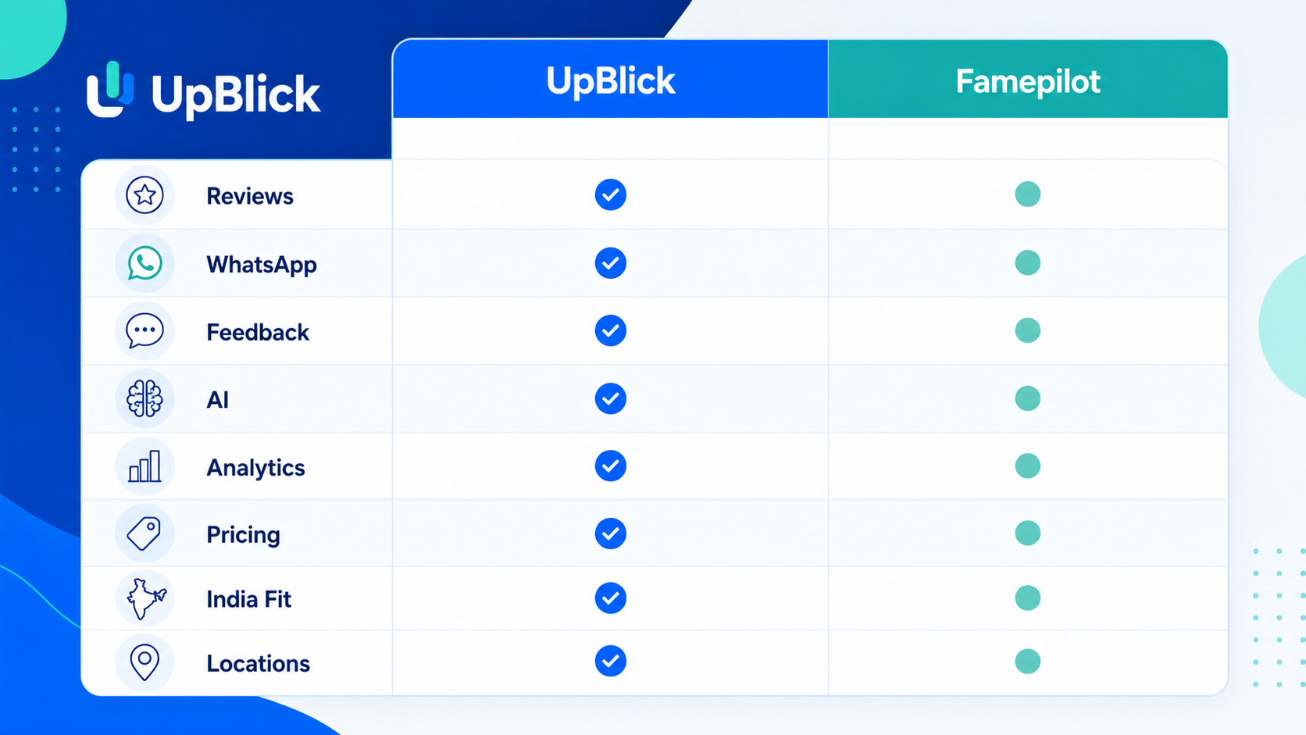The width and height of the screenshot is (1306, 735).
Task: Click Famepilot teal dot for Feedback
Action: (x=1027, y=330)
